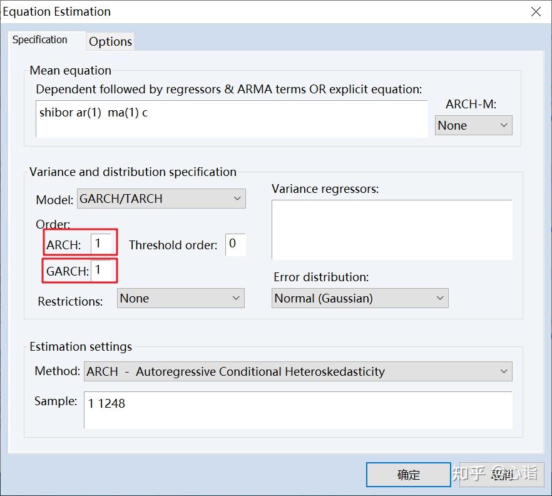The height and width of the screenshot is (496, 552).
Task: Open the Restrictions dropdown
Action: pos(181,298)
